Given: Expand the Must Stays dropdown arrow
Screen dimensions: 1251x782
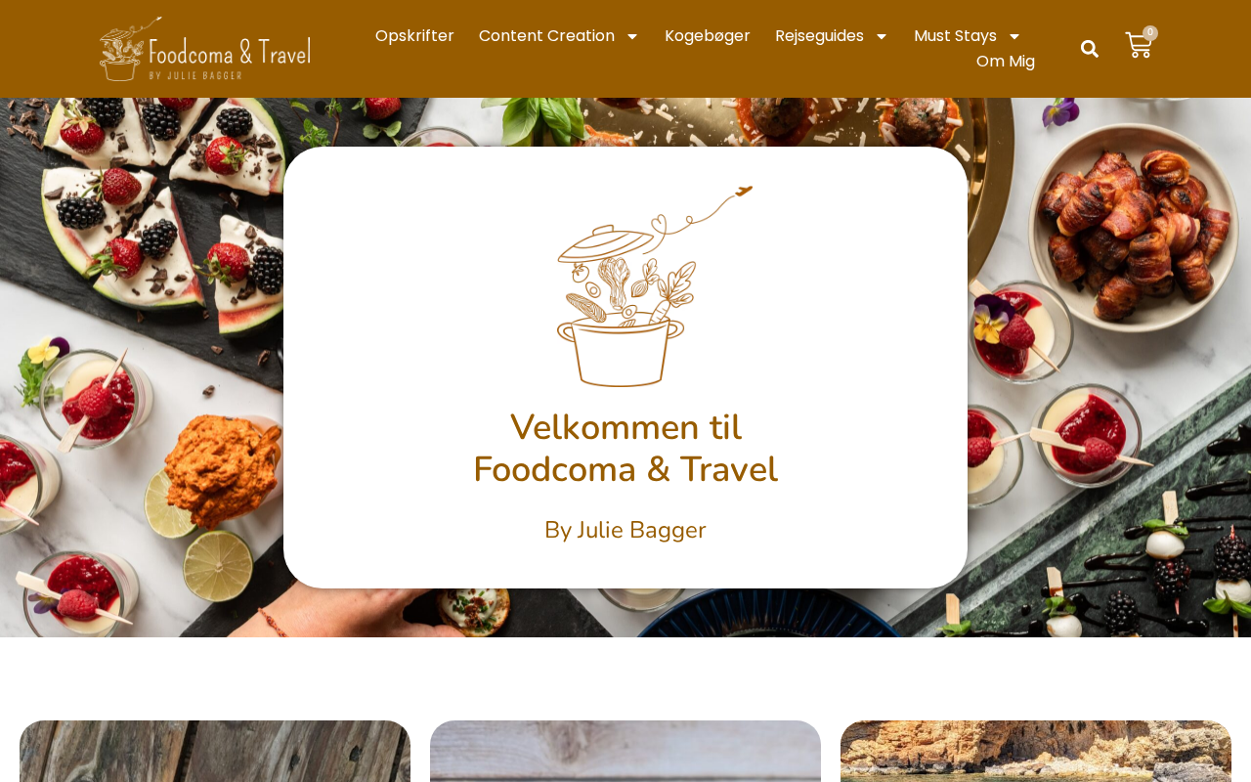Looking at the screenshot, I should click(1014, 36).
